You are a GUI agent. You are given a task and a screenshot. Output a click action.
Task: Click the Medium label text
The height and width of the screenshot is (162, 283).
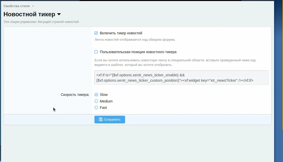click(x=106, y=101)
